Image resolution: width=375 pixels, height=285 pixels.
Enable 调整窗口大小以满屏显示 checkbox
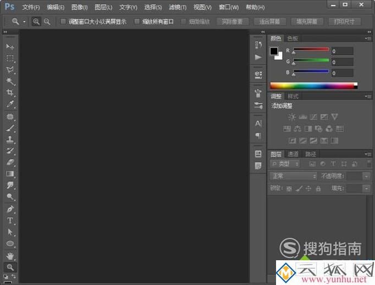pos(63,21)
